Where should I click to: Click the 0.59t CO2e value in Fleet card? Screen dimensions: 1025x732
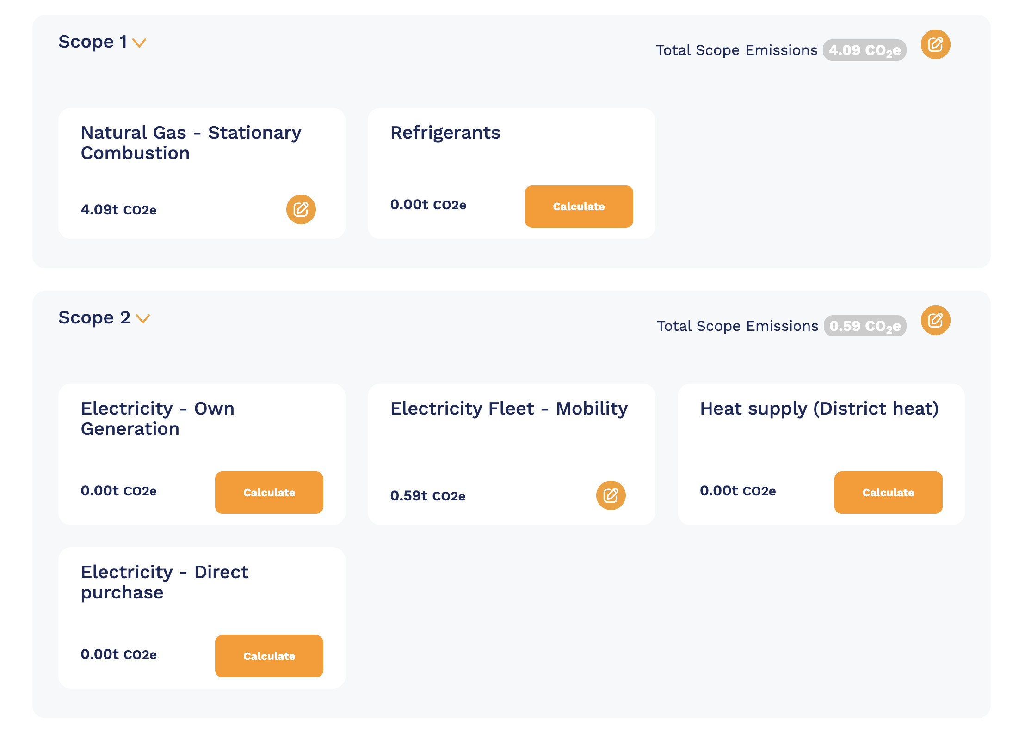[x=427, y=496]
